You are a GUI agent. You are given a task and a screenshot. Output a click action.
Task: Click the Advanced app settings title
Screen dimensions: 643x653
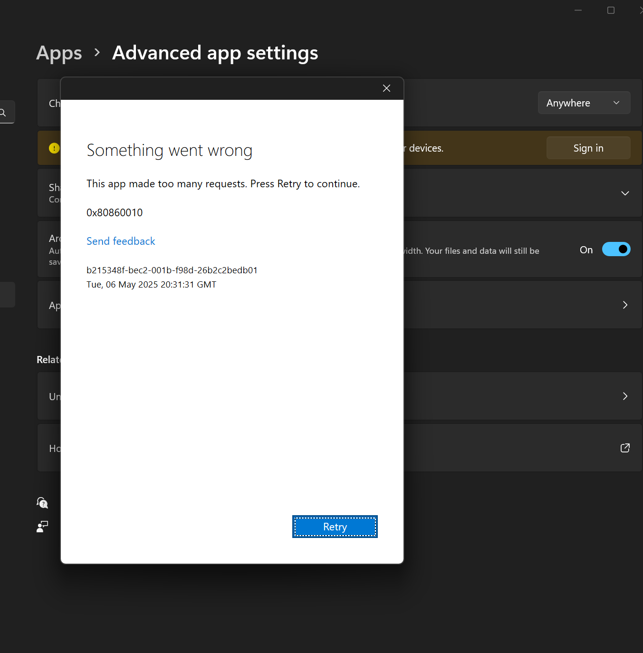[215, 53]
